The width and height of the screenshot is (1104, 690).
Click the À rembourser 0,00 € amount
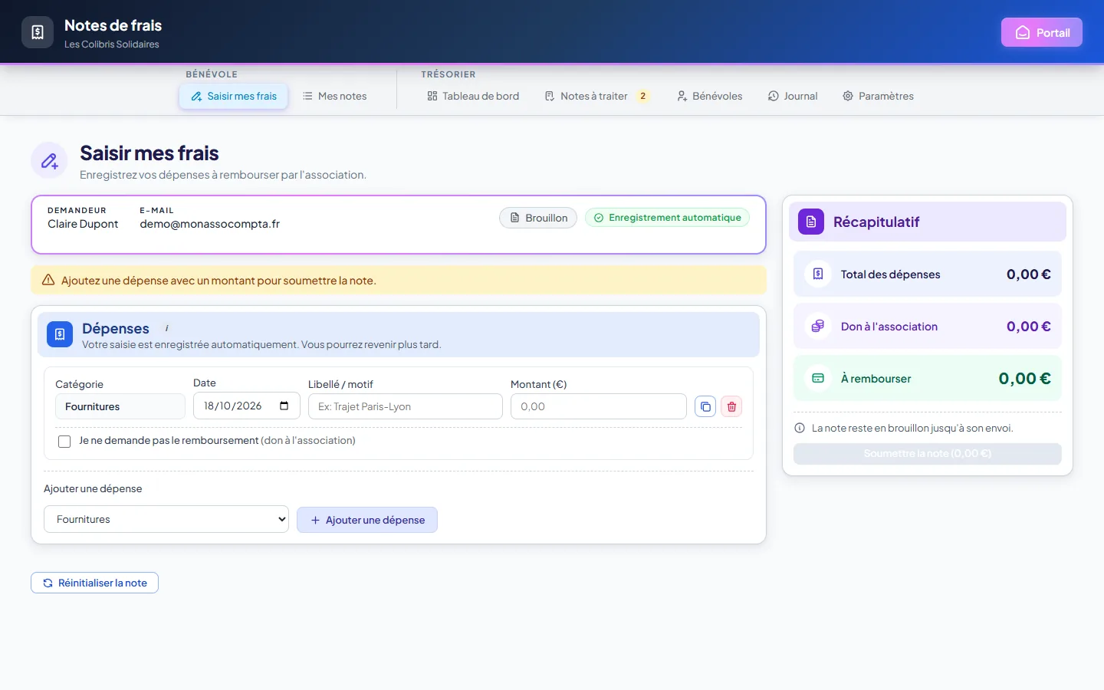(x=1024, y=378)
